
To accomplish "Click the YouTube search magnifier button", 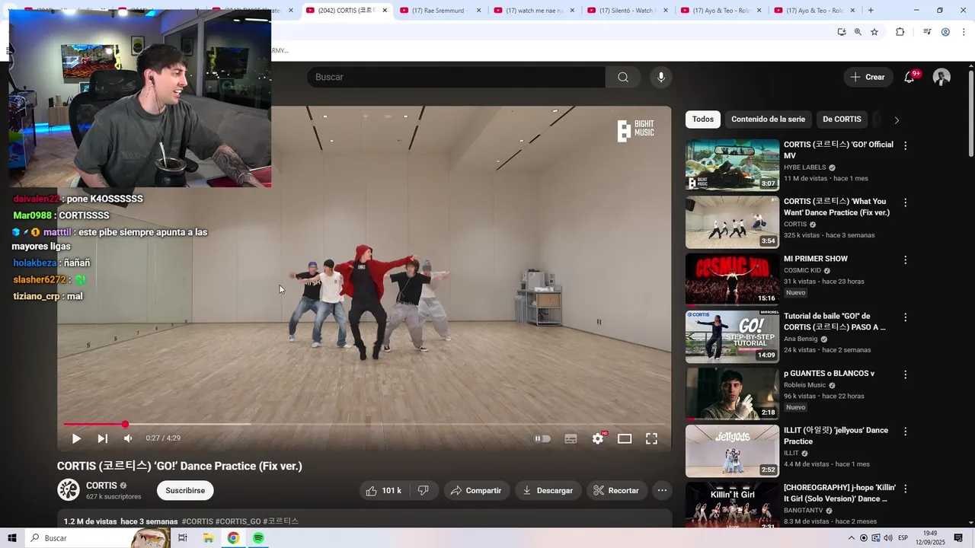I will click(623, 77).
